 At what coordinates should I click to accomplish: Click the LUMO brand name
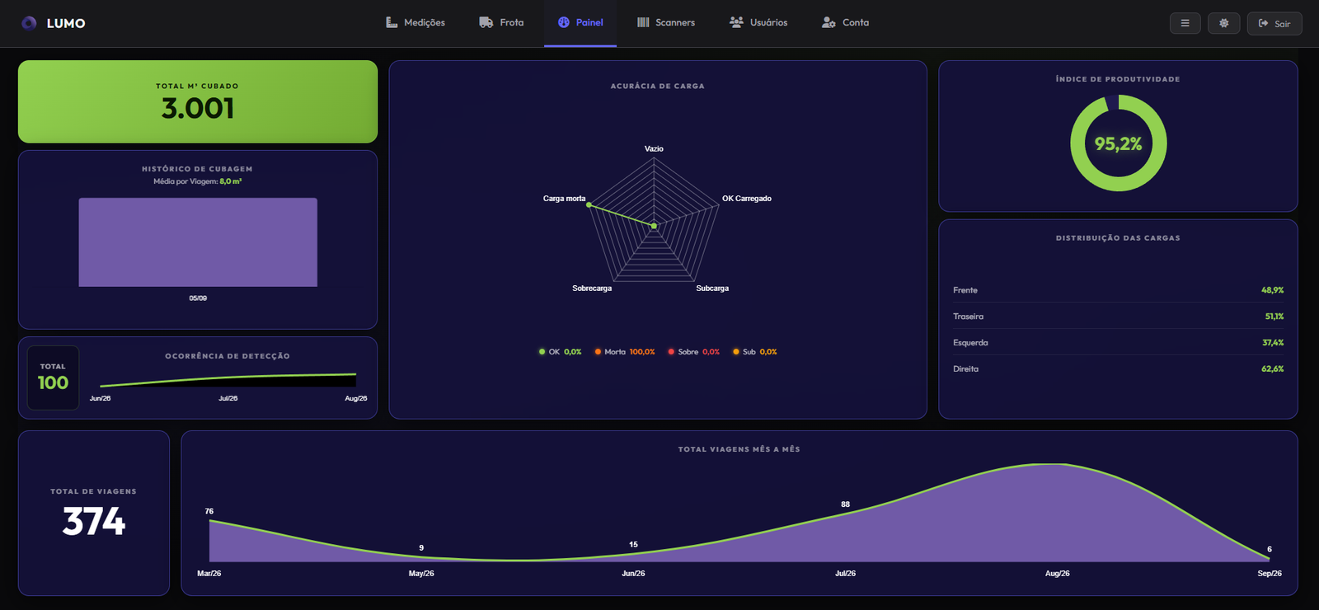pyautogui.click(x=66, y=23)
